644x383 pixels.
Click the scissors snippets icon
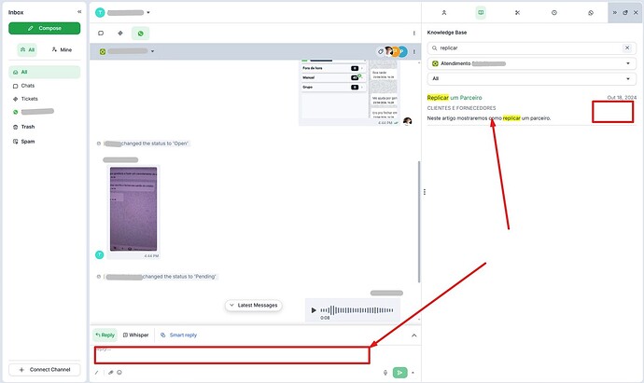(517, 13)
